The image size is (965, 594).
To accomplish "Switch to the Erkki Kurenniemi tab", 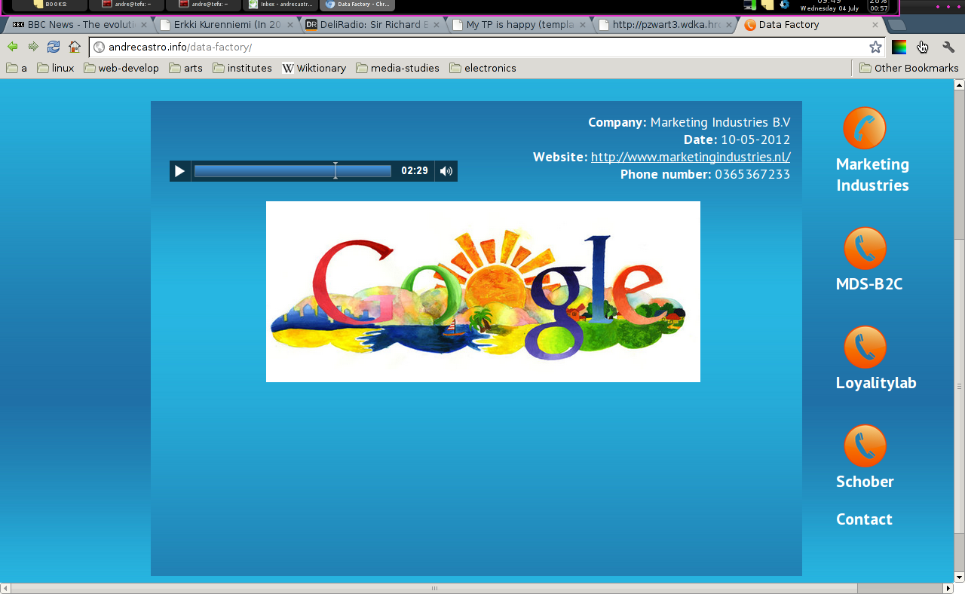I will (226, 25).
